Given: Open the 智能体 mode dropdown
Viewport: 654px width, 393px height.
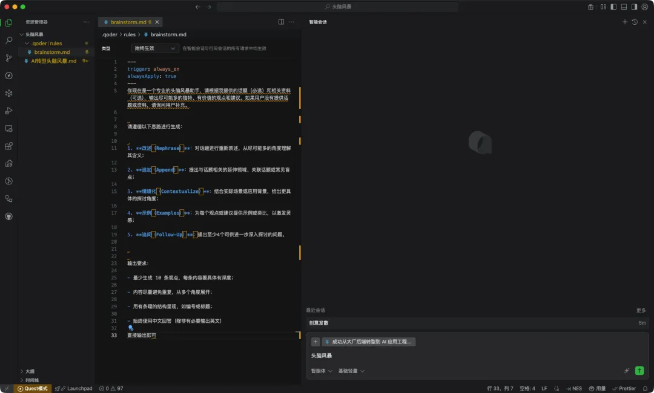Looking at the screenshot, I should point(321,371).
